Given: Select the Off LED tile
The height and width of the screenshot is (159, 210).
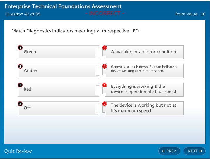Looking at the screenshot, I should [57, 108].
